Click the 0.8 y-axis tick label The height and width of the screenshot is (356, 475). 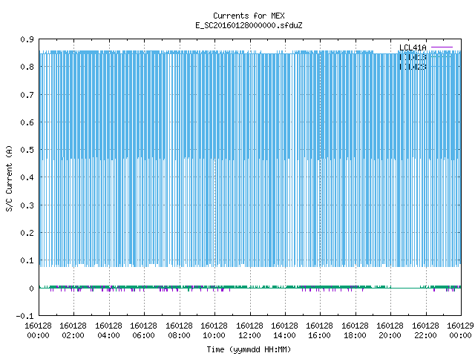click(27, 67)
